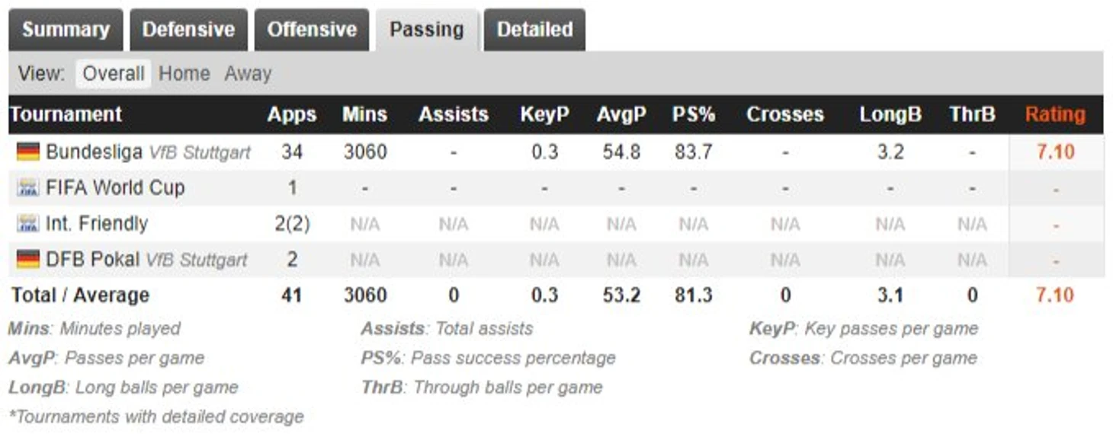
Task: Switch to the Summary tab
Action: 66,30
